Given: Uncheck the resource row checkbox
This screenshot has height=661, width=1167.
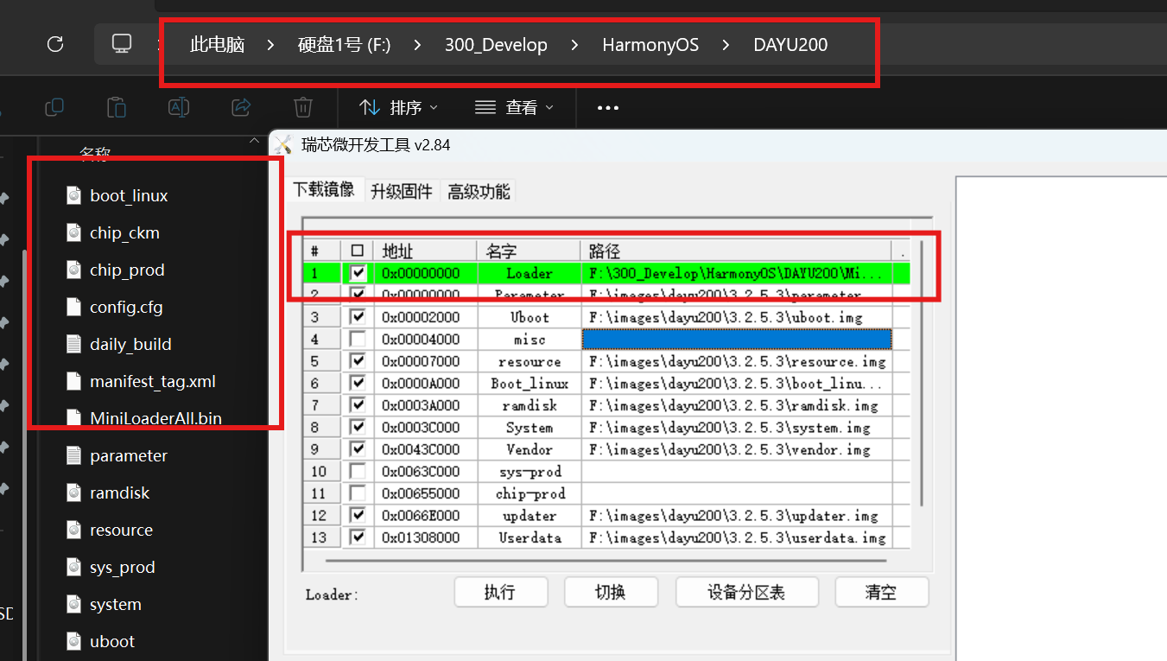Looking at the screenshot, I should 358,361.
